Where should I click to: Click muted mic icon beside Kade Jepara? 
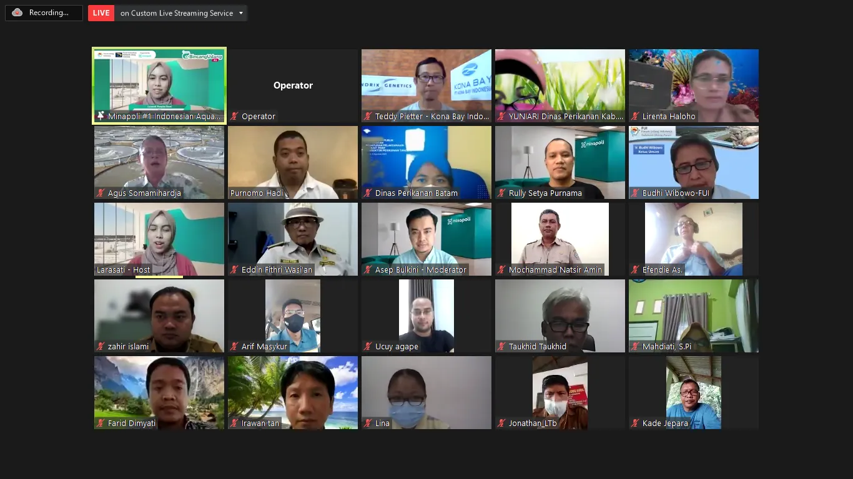[x=636, y=423]
